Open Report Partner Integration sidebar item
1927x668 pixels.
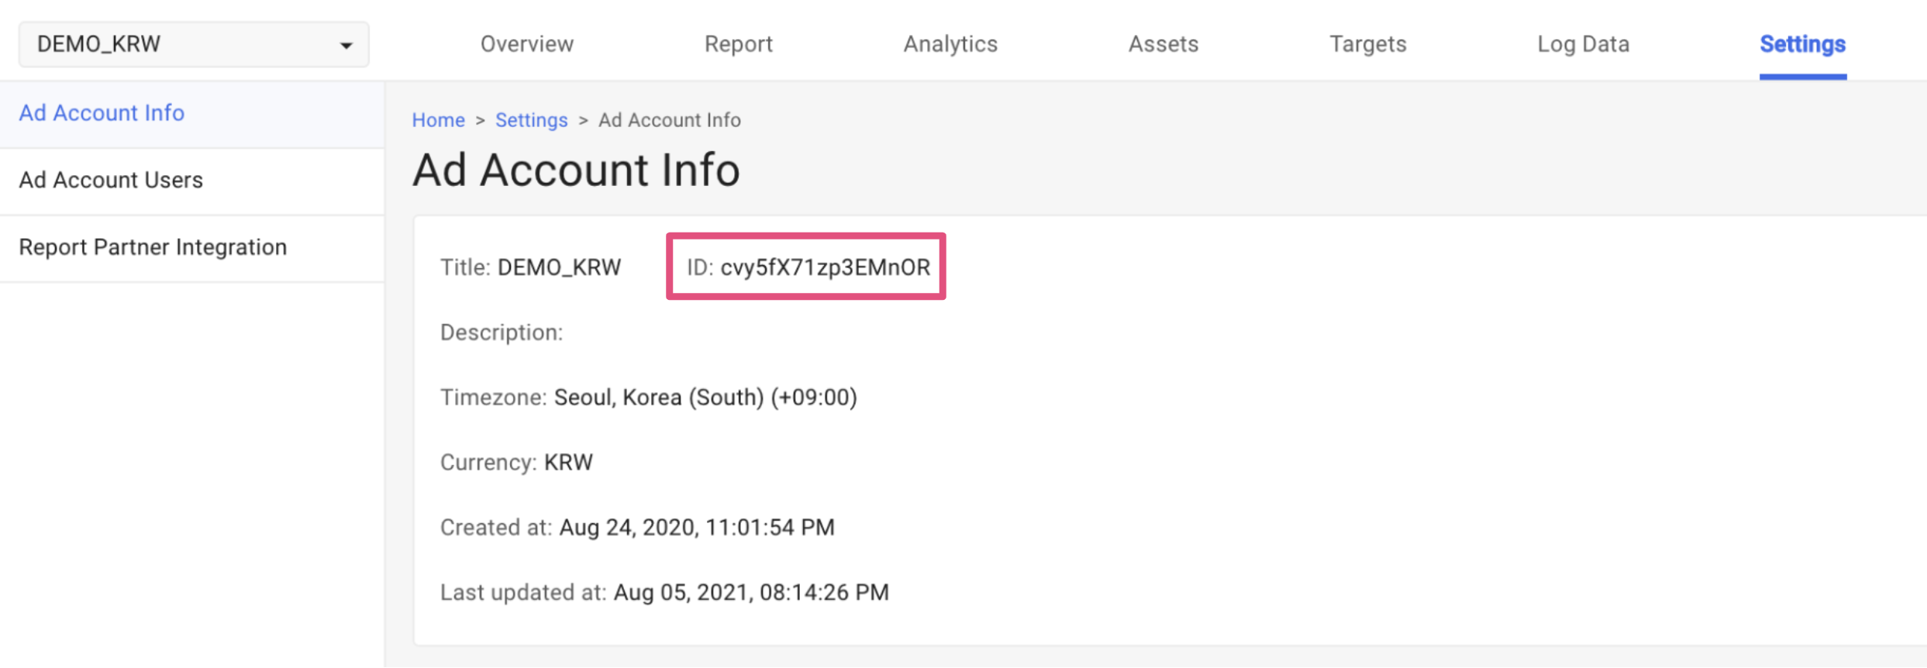pyautogui.click(x=153, y=247)
